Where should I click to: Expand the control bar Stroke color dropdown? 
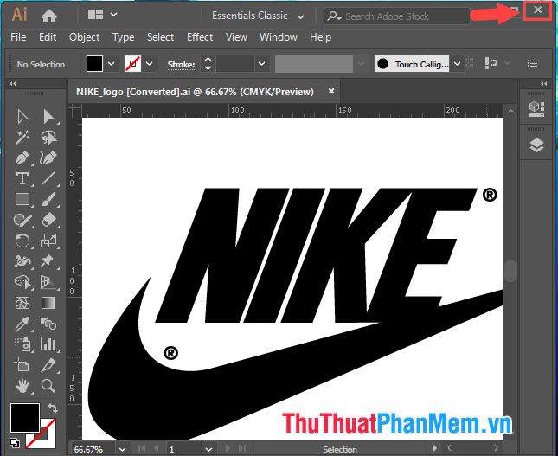150,64
